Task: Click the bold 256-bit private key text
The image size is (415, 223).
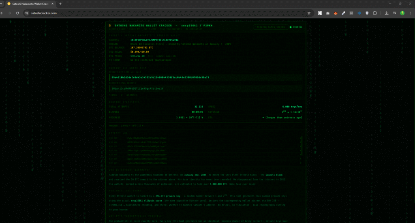Action: coord(168,196)
